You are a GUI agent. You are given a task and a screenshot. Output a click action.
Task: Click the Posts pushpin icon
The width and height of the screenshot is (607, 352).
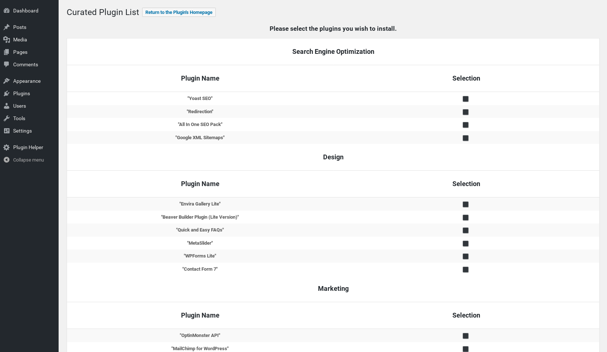[x=7, y=27]
